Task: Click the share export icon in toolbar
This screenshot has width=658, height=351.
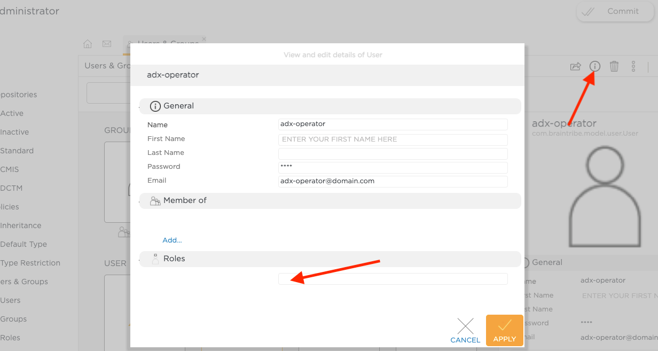Action: pos(575,66)
